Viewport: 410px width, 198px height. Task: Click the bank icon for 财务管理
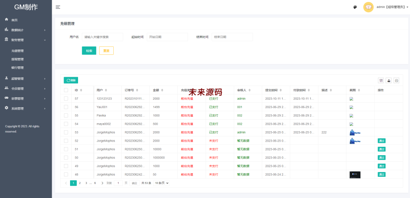(x=6, y=40)
